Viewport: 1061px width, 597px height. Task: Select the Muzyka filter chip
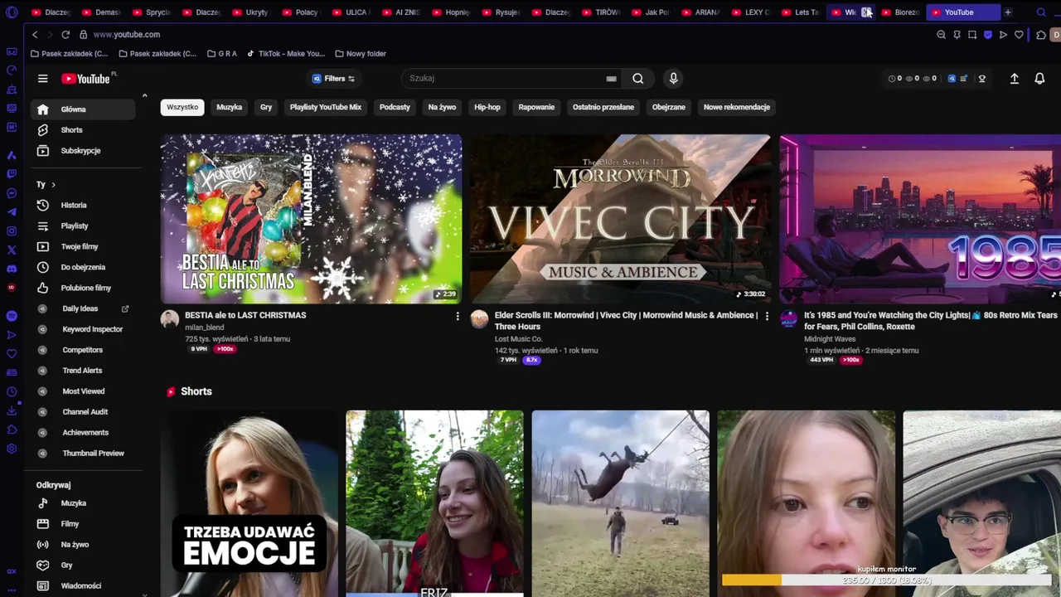click(x=229, y=107)
